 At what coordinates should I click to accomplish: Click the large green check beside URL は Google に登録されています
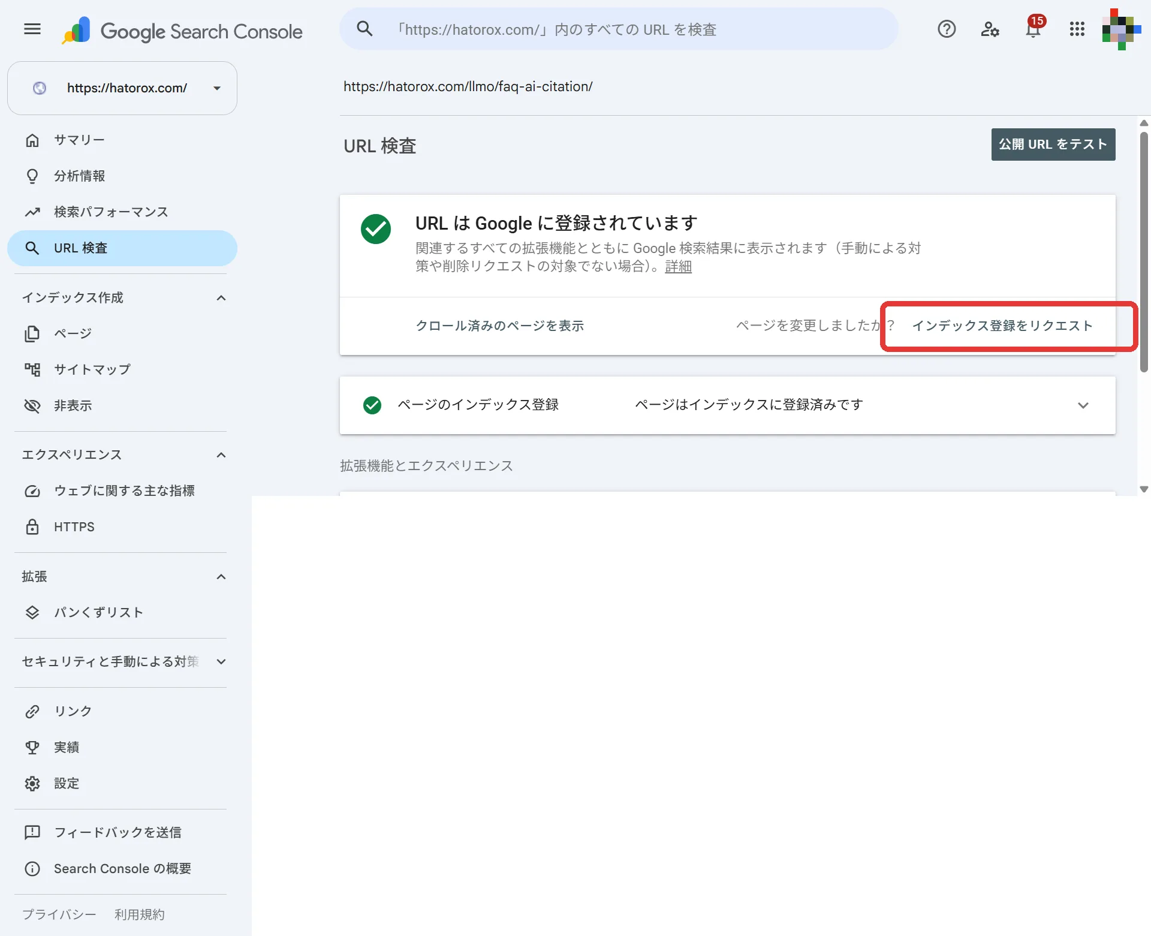(x=376, y=229)
